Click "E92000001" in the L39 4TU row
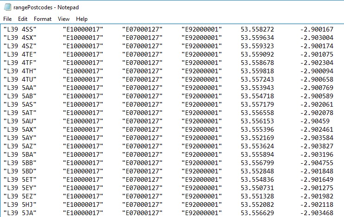Image resolution: width=344 pixels, height=217 pixels. pyautogui.click(x=202, y=79)
